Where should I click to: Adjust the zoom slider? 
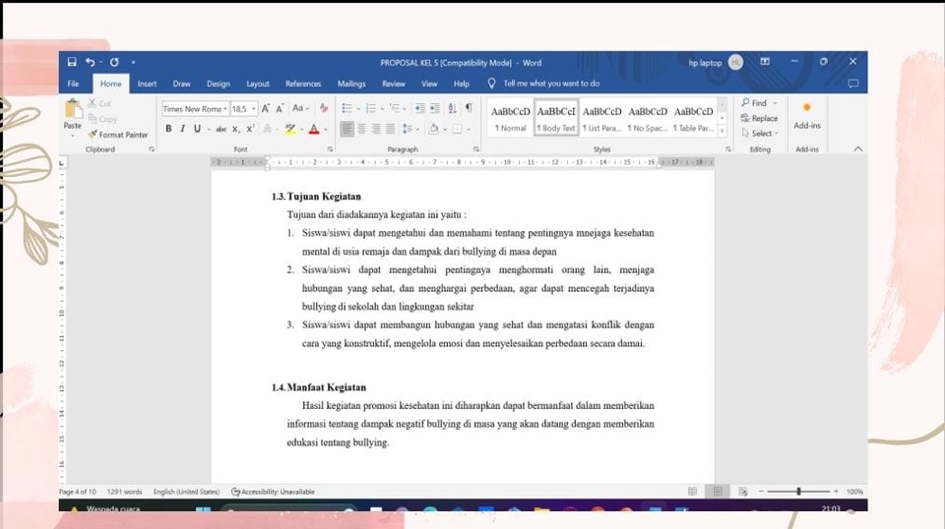tap(798, 492)
